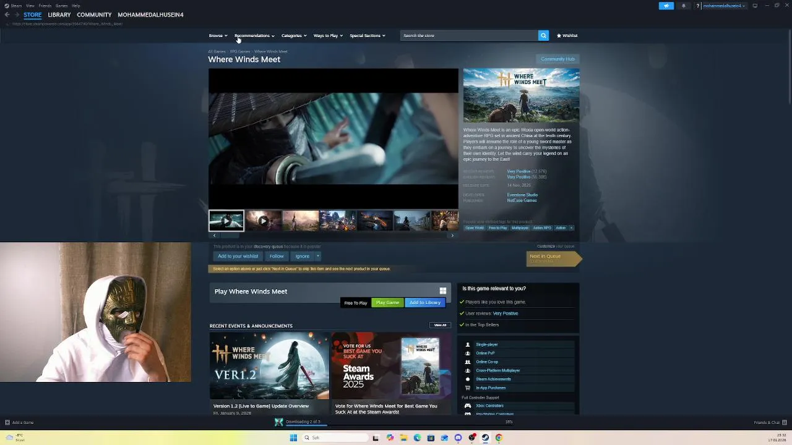This screenshot has width=792, height=445.
Task: Open the mohammedalhusein4 account dropdown
Action: (724, 6)
